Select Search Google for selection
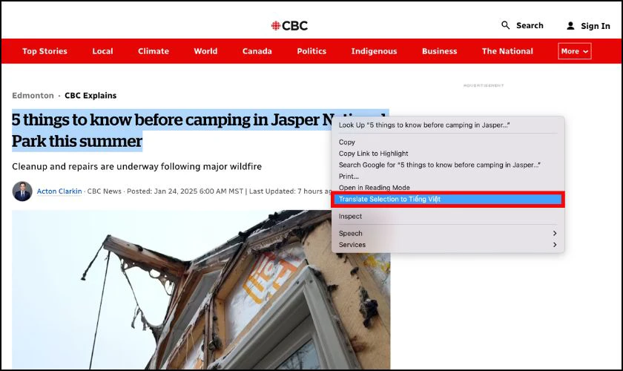623x371 pixels. click(448, 165)
